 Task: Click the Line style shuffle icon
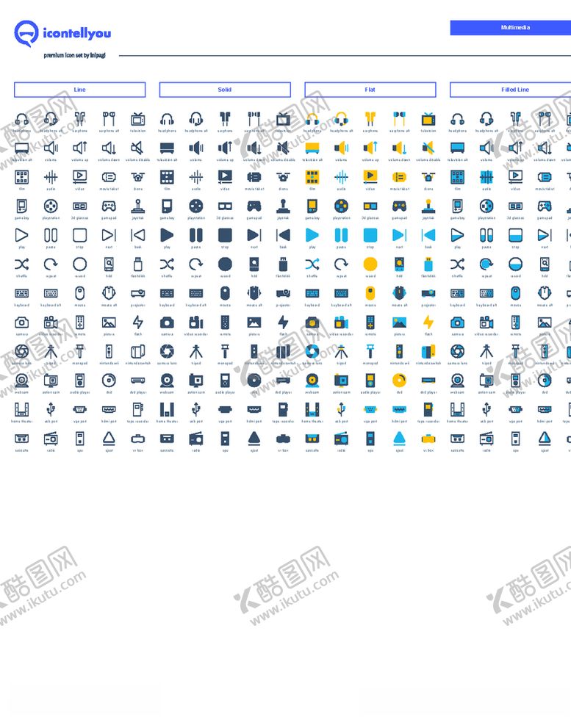coord(22,264)
